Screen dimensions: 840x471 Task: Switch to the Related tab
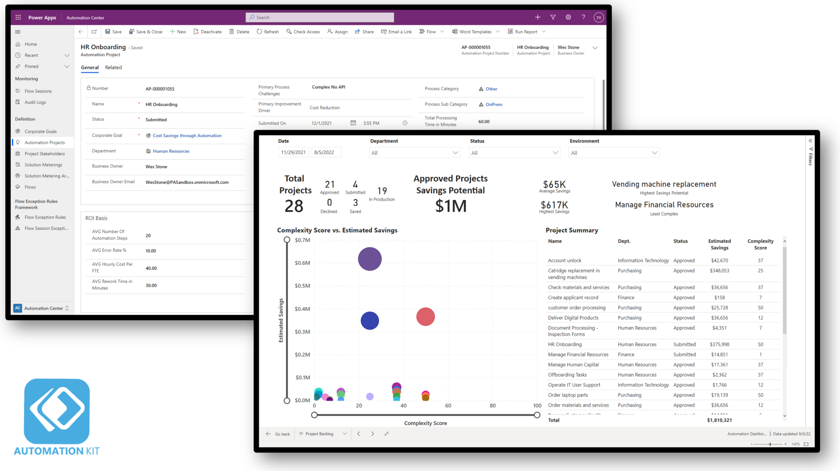(113, 68)
